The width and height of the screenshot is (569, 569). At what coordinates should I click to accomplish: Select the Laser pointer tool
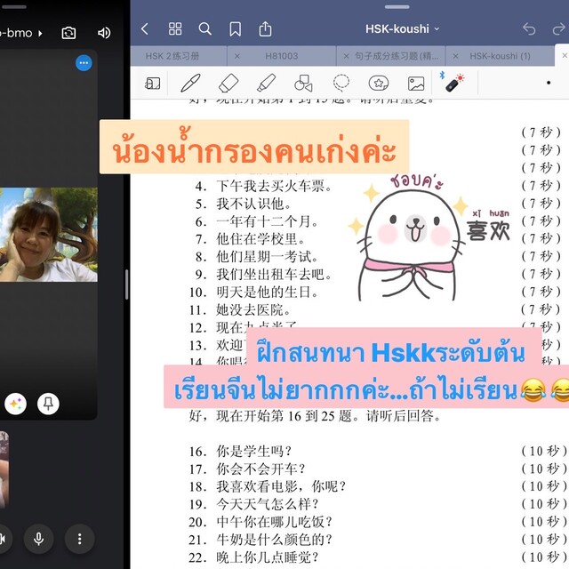tap(453, 83)
